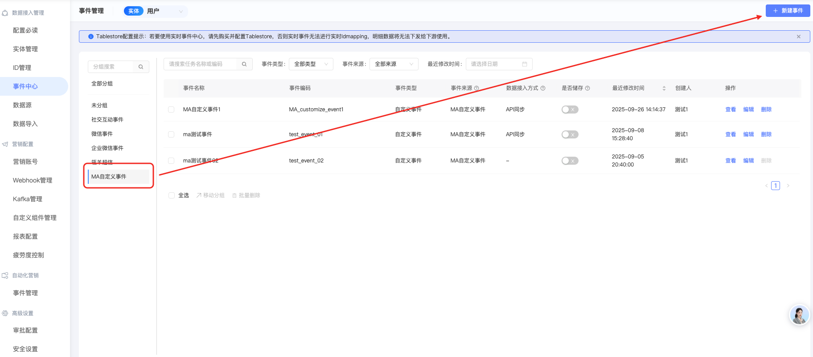813x357 pixels.
Task: Open 安全设置 in the sidebar
Action: pos(25,349)
